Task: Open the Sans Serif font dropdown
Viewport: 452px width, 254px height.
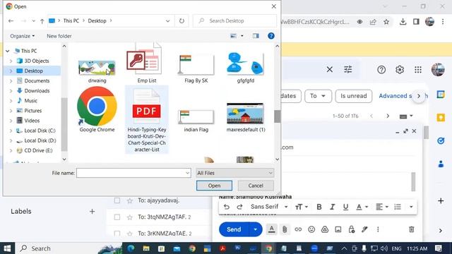Action: 269,207
